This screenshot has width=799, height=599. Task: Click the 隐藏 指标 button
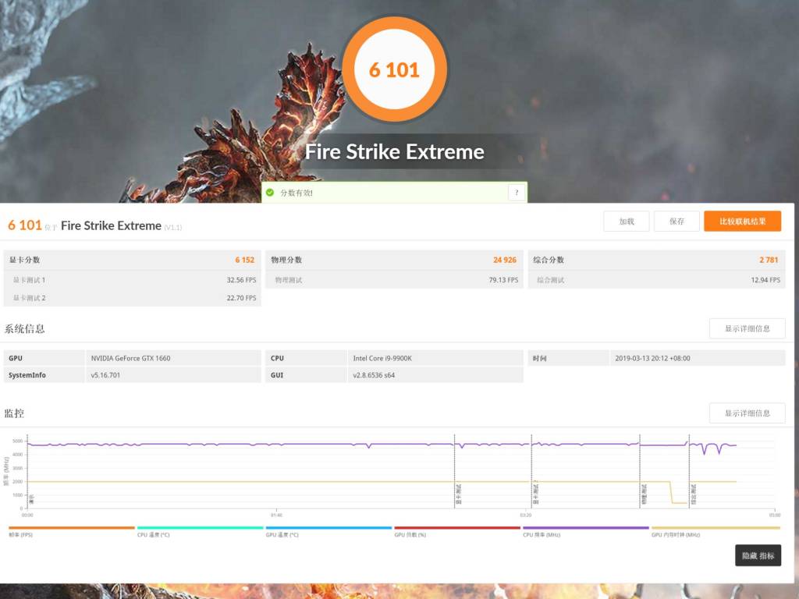click(x=758, y=555)
